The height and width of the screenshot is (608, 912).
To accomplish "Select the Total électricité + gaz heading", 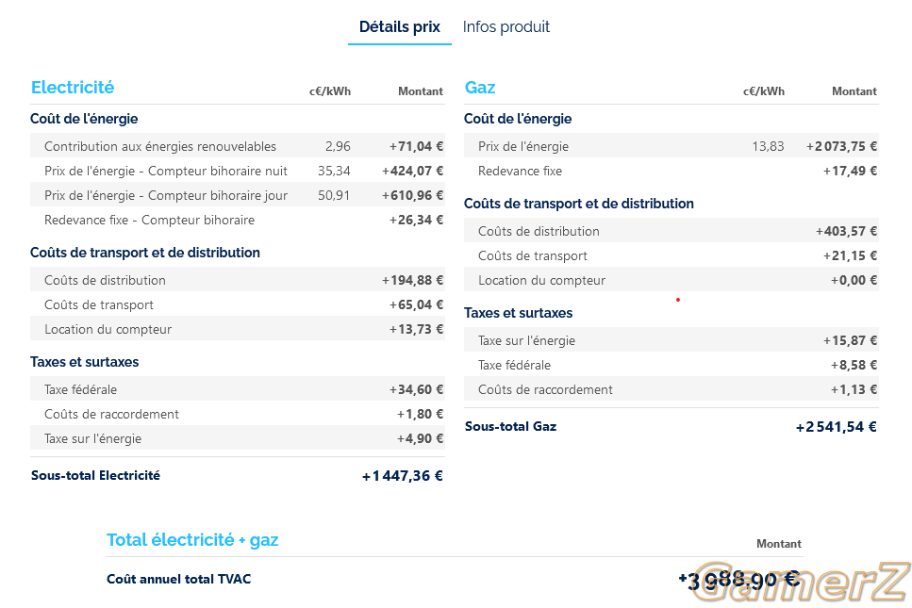I will click(192, 540).
